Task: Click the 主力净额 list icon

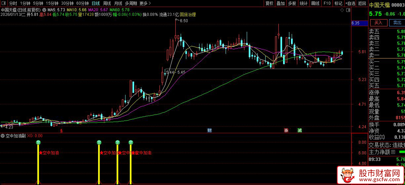Action: (x=393, y=152)
